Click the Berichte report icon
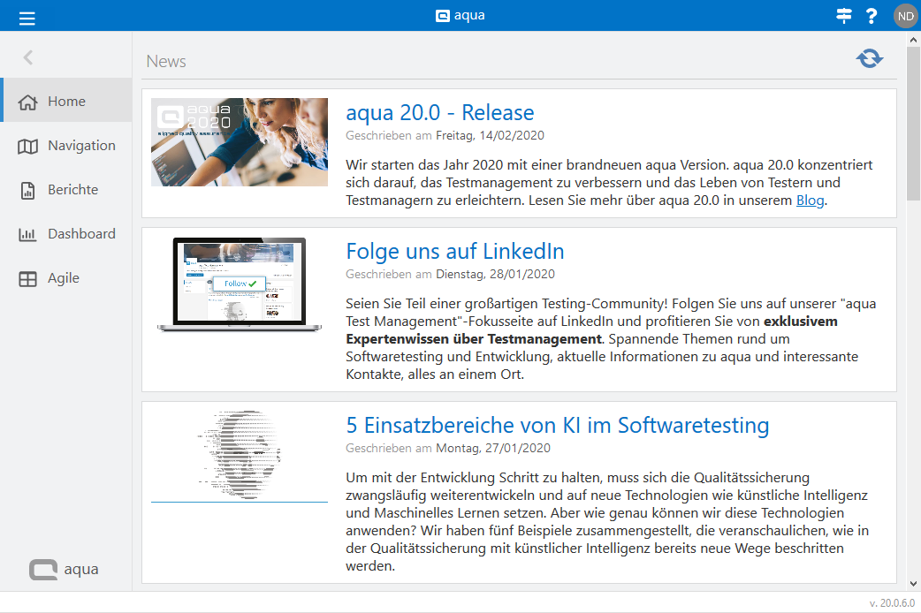 click(27, 190)
